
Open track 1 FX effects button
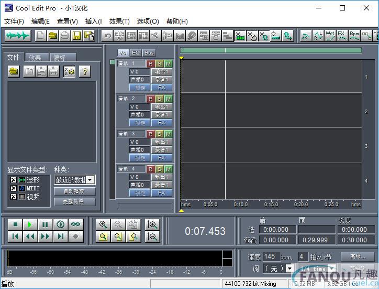coord(162,88)
